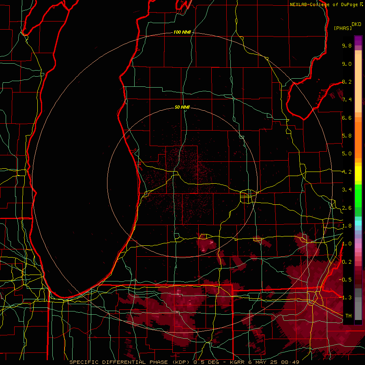This screenshot has height=365, width=365.
Task: Select the 5.0 legend value
Action: point(347,154)
